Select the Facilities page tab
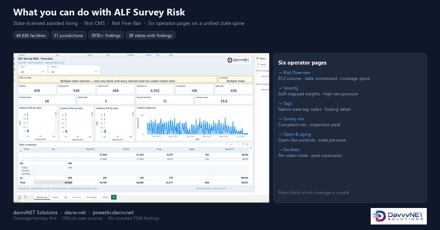The height and width of the screenshot is (230, 440). 105,197
